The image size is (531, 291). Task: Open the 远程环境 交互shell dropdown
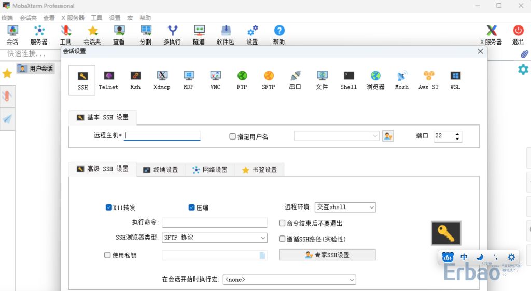(x=345, y=207)
